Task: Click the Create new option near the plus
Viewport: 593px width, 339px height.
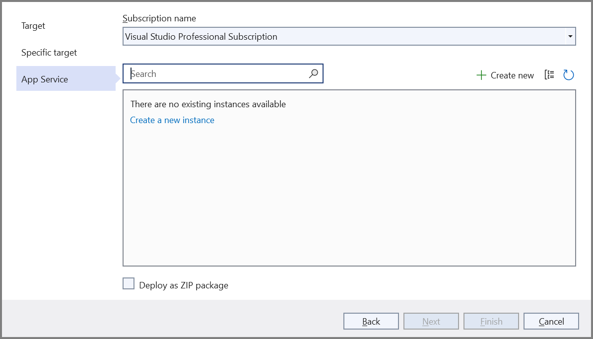Action: [x=512, y=75]
